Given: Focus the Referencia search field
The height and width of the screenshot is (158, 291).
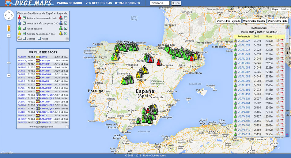Looking at the screenshot, I should [x=160, y=3].
